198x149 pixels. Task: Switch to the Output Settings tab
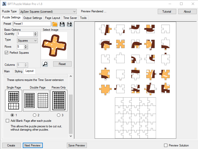click(33, 18)
